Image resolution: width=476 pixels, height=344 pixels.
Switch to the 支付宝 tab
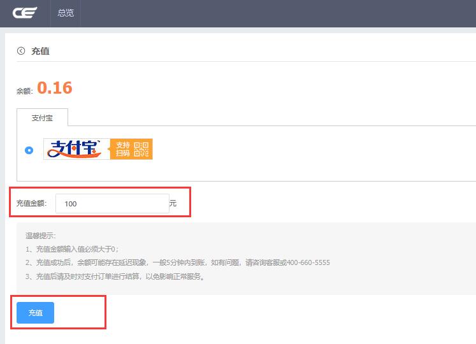click(42, 118)
